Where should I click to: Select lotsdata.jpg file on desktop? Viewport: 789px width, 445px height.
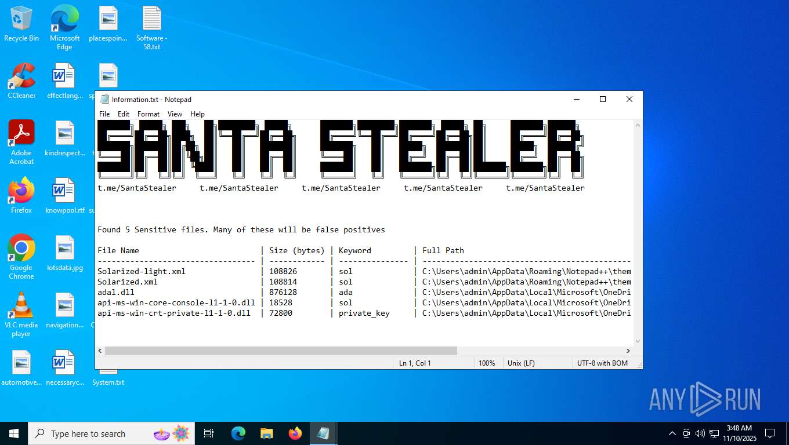pyautogui.click(x=64, y=253)
